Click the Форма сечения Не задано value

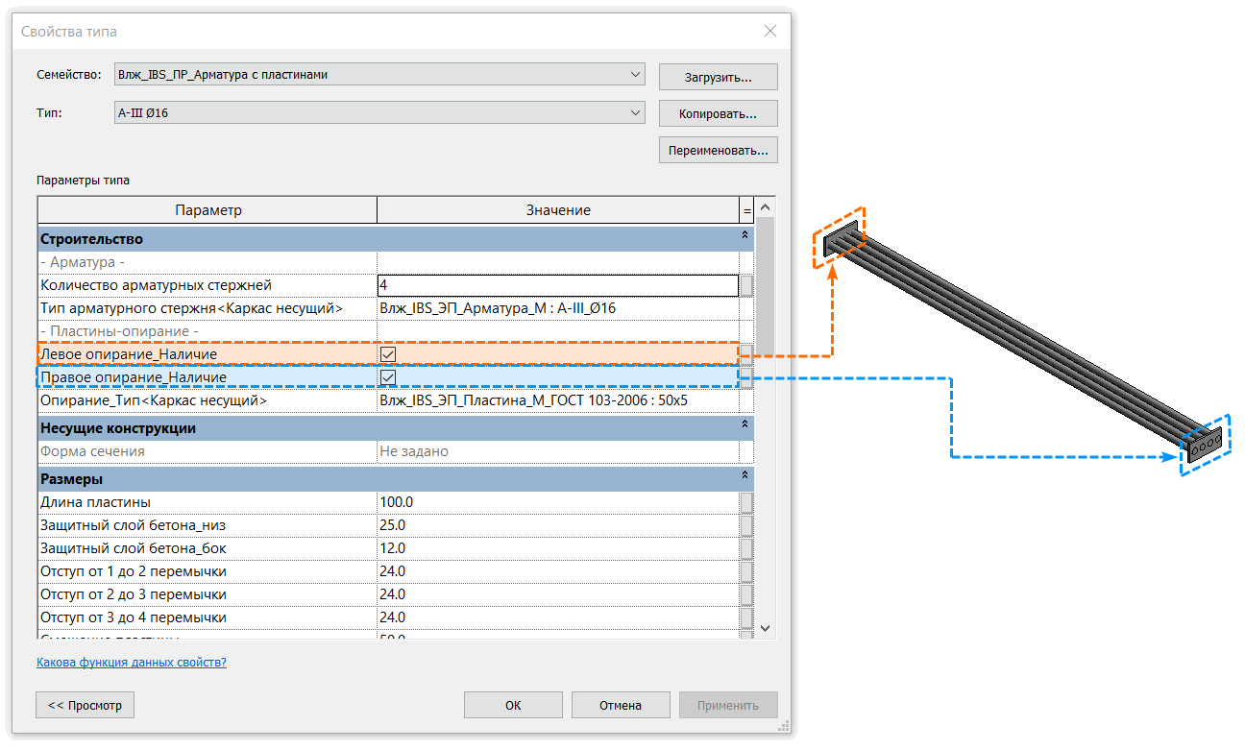(x=557, y=451)
